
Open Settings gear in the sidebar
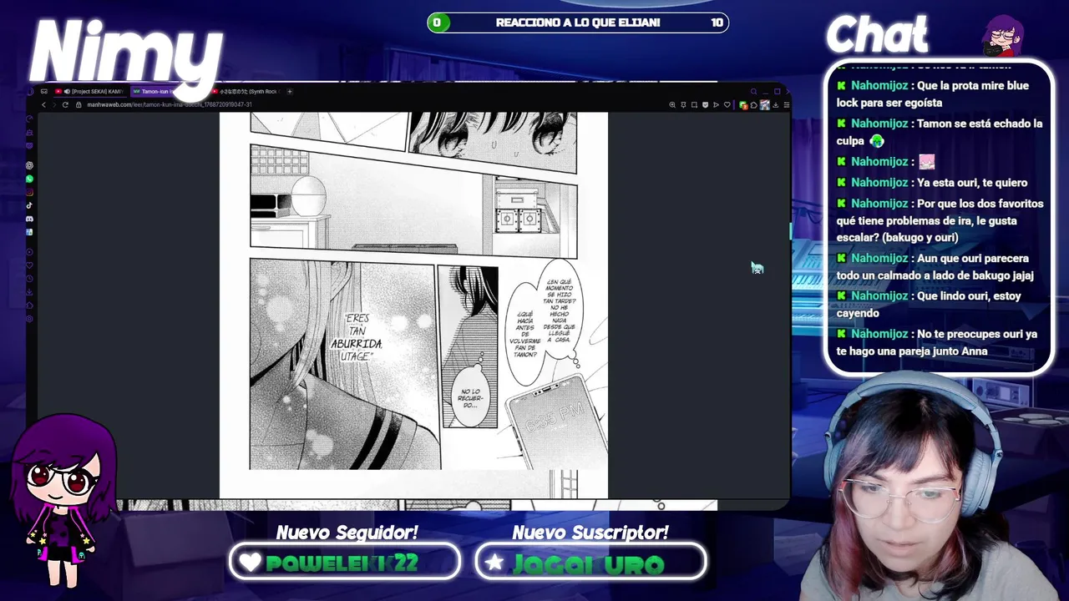29,319
